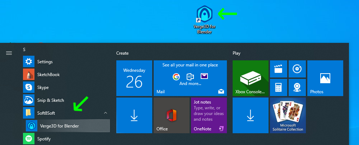Launch Settings from the app list
This screenshot has width=359, height=145.
pyautogui.click(x=66, y=61)
